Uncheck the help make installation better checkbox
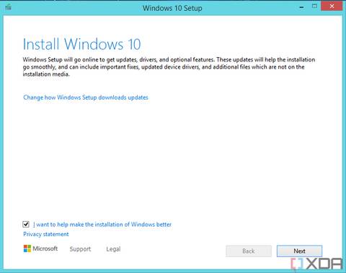 [26, 225]
